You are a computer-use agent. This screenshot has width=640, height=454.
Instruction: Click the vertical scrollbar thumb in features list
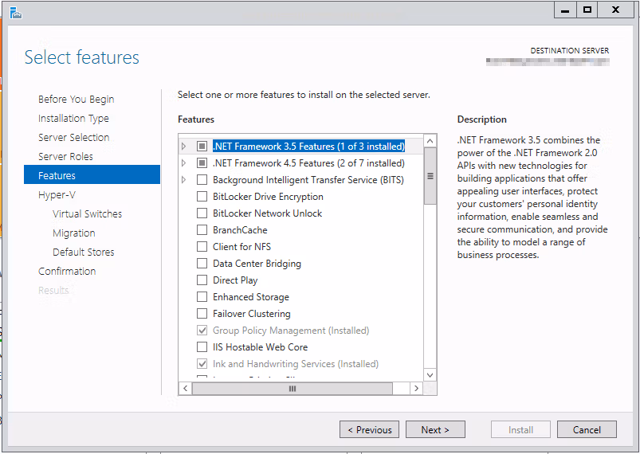pos(430,176)
